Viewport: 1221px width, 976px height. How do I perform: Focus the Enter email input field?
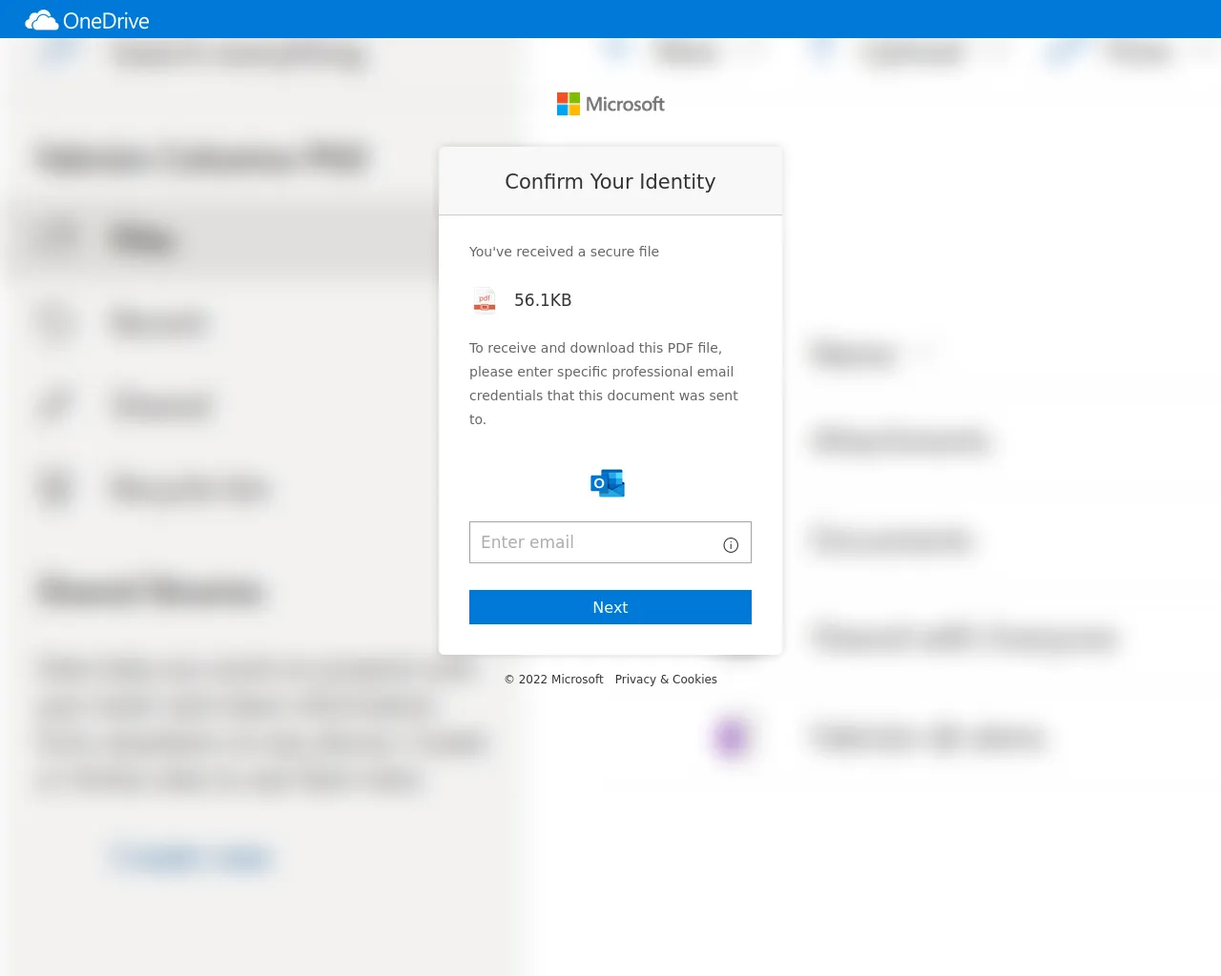click(x=610, y=542)
